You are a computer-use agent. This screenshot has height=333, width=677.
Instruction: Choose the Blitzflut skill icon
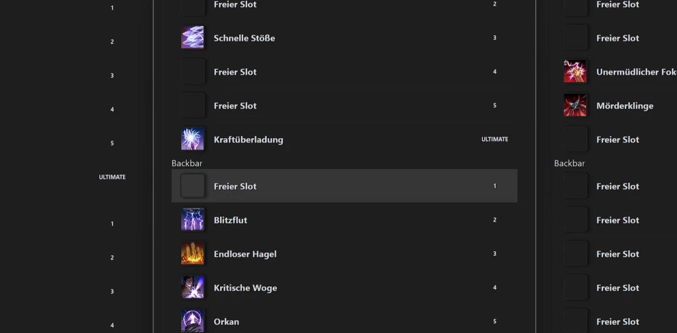click(192, 220)
